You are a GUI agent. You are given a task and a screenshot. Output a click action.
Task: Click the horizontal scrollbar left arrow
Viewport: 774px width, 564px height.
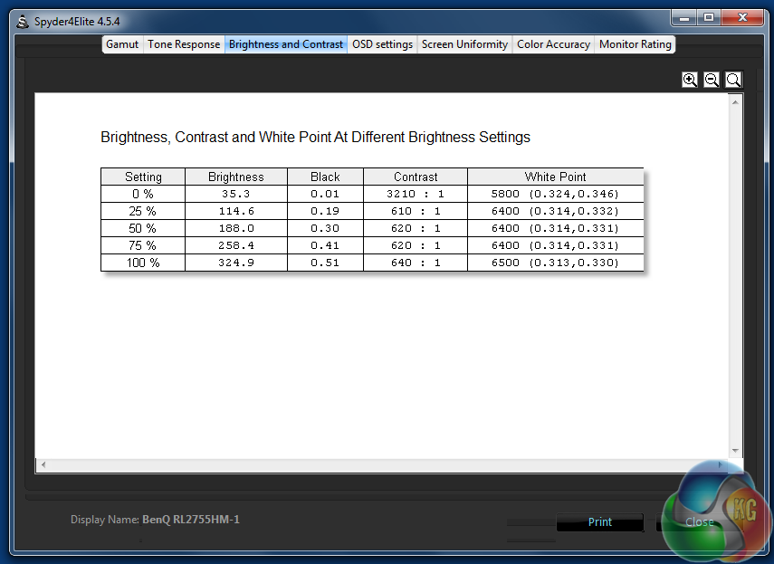pyautogui.click(x=43, y=464)
